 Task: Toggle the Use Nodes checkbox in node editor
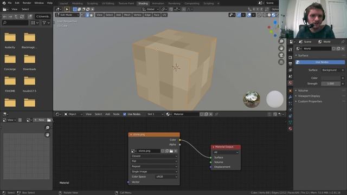(x=125, y=114)
